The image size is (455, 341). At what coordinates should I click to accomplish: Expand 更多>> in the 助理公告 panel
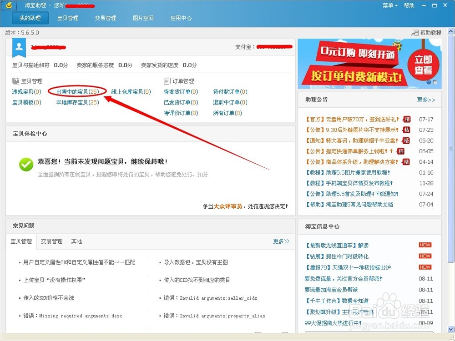tap(426, 100)
